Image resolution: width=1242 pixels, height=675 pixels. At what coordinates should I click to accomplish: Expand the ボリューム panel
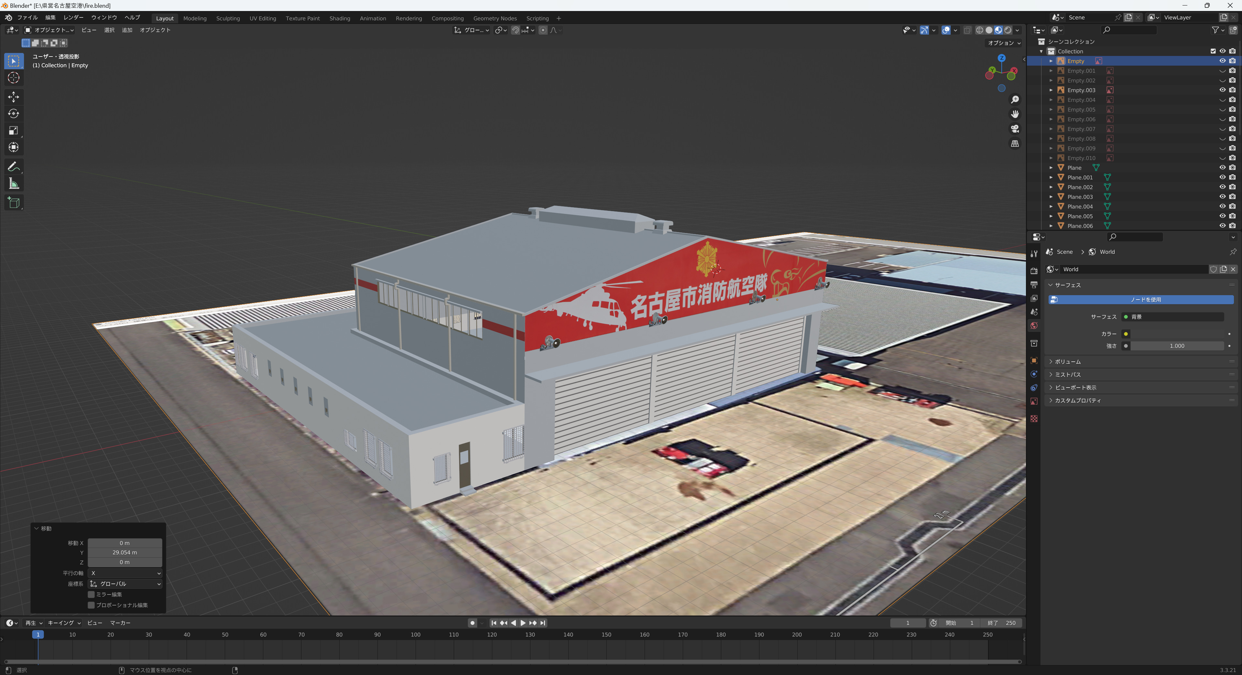click(1140, 362)
